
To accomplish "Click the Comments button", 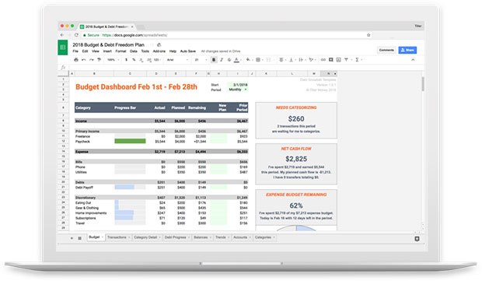I will (x=386, y=50).
